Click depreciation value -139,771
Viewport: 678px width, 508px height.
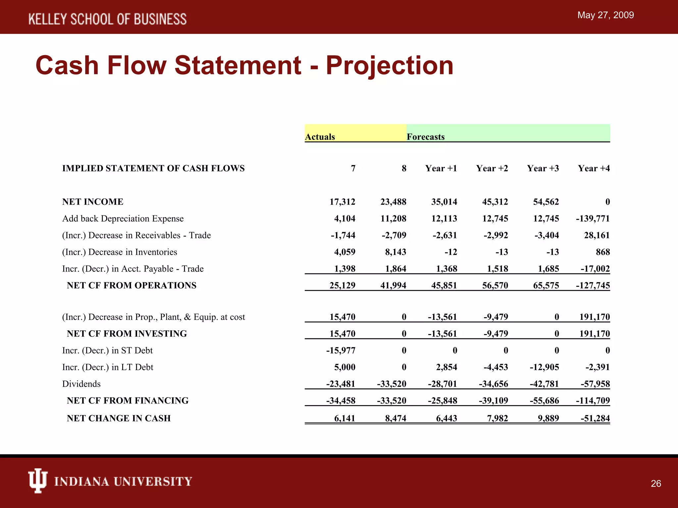[x=593, y=219]
